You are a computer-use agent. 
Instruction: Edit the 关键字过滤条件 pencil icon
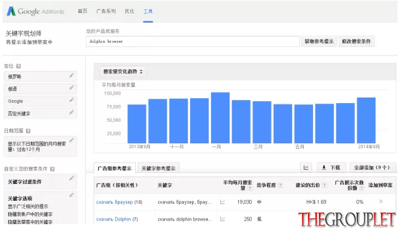pyautogui.click(x=72, y=178)
